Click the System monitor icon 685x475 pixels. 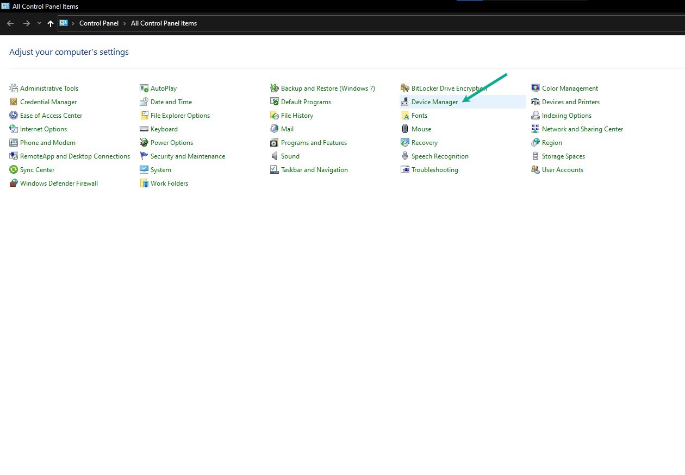[144, 169]
